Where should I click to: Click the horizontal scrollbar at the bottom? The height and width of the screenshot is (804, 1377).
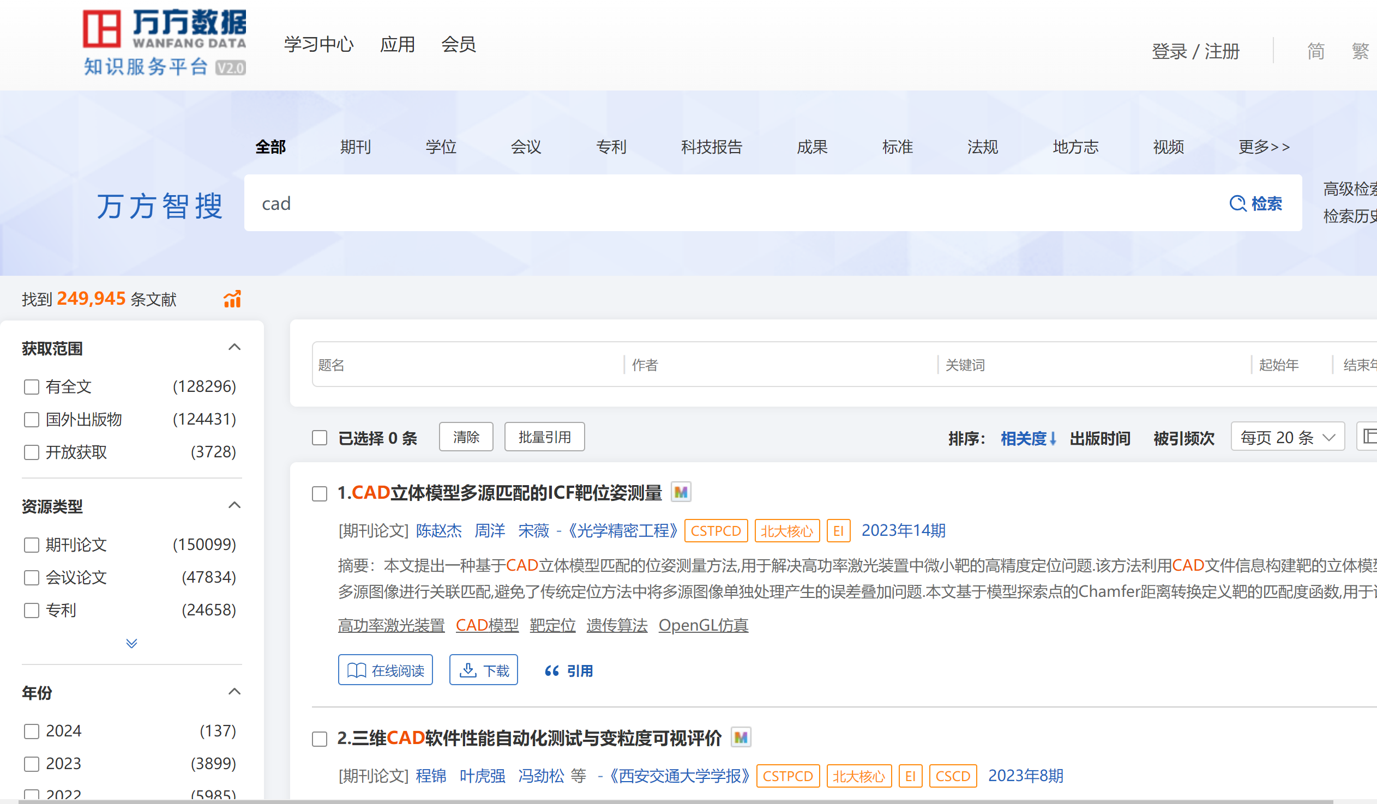(676, 802)
